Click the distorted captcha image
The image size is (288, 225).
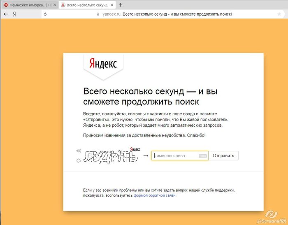click(x=111, y=157)
